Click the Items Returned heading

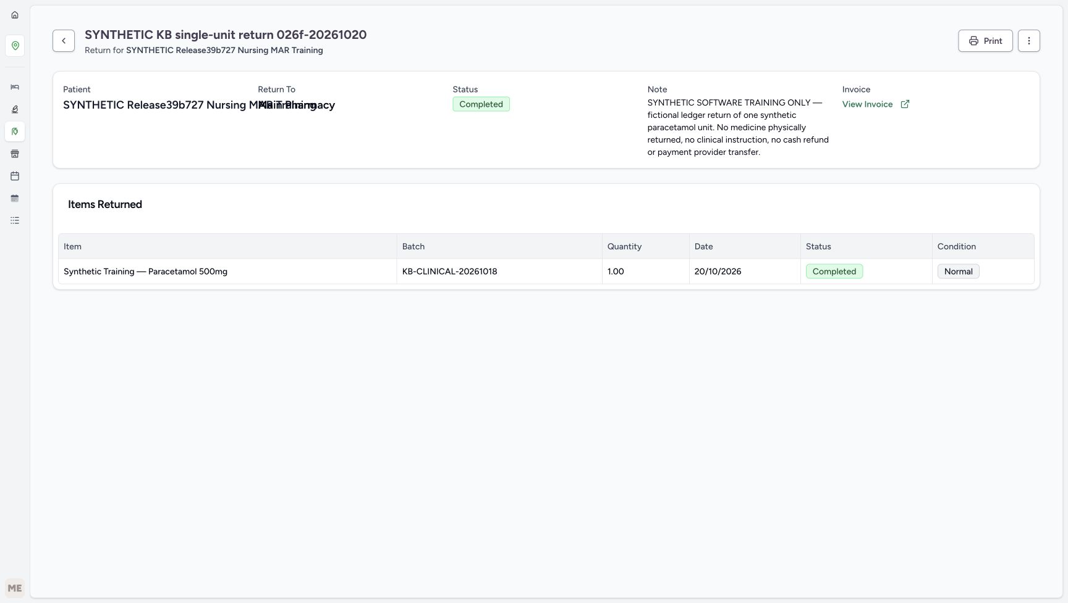[x=105, y=204]
